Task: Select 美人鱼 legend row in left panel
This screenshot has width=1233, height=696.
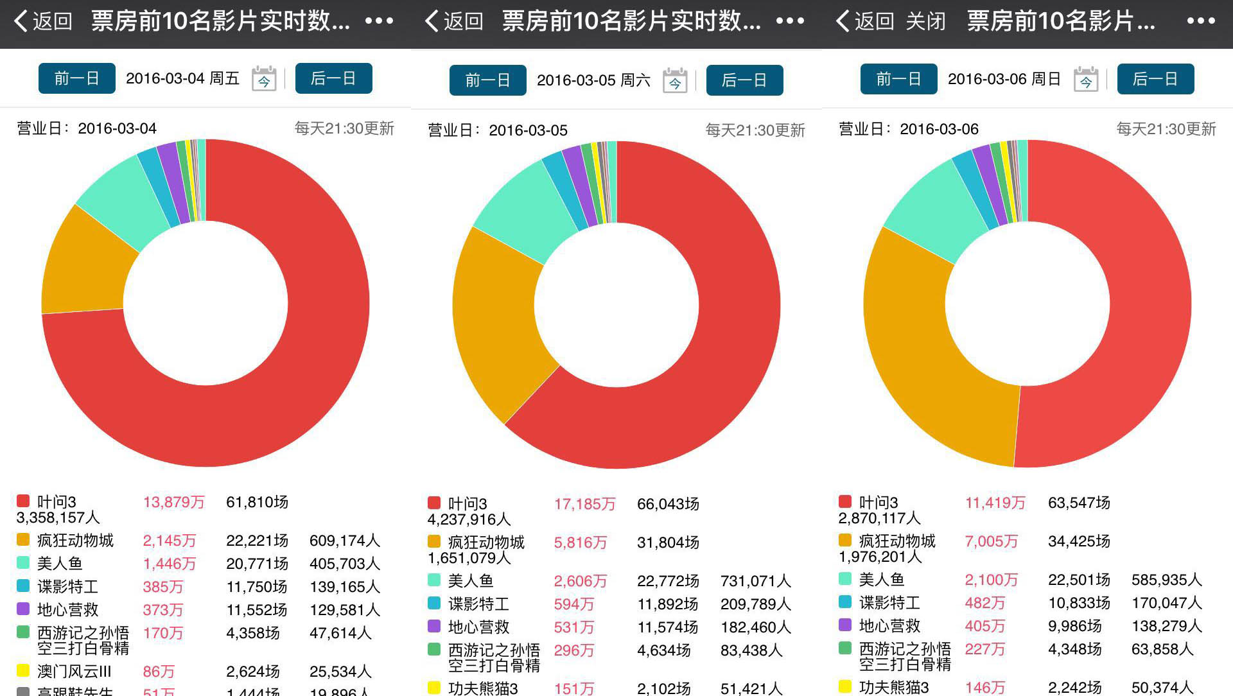Action: 60,563
